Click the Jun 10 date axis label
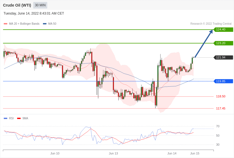234x158 pixels. point(55,153)
